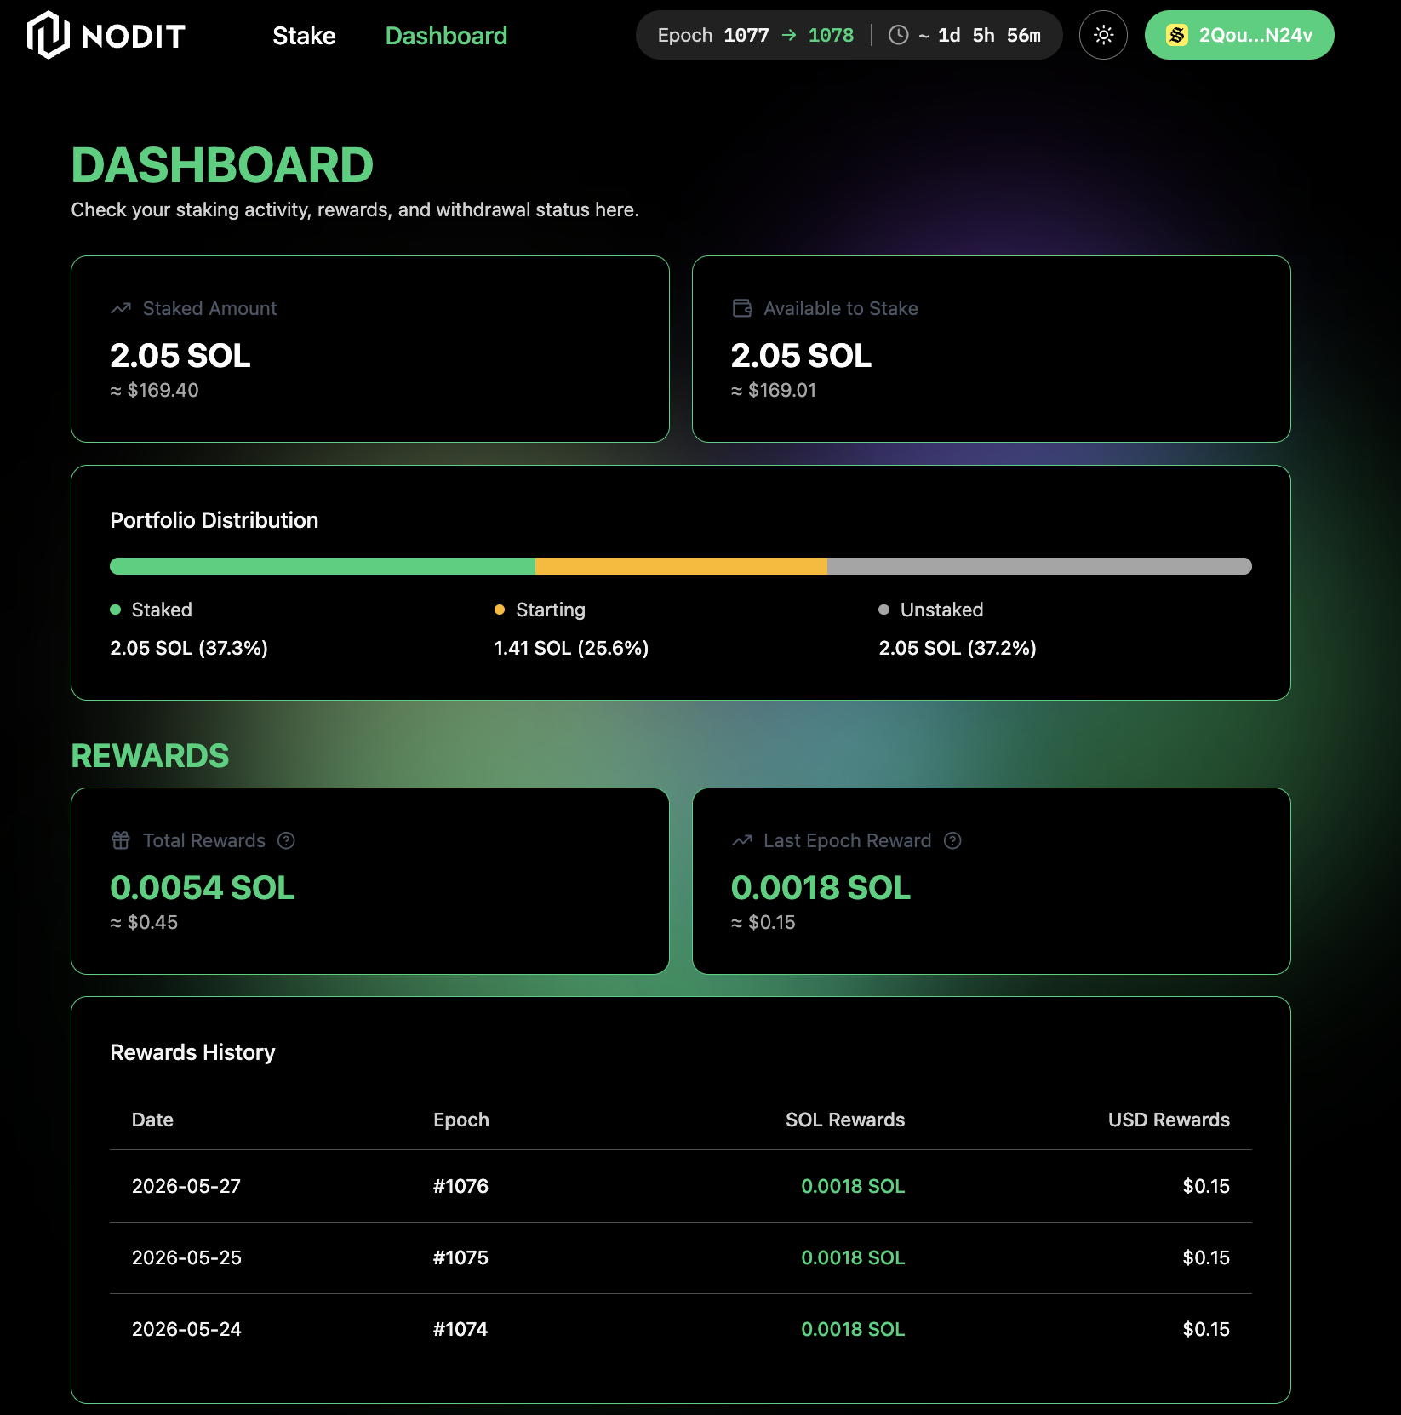Open the Stake tab
Viewport: 1401px width, 1415px height.
point(304,36)
